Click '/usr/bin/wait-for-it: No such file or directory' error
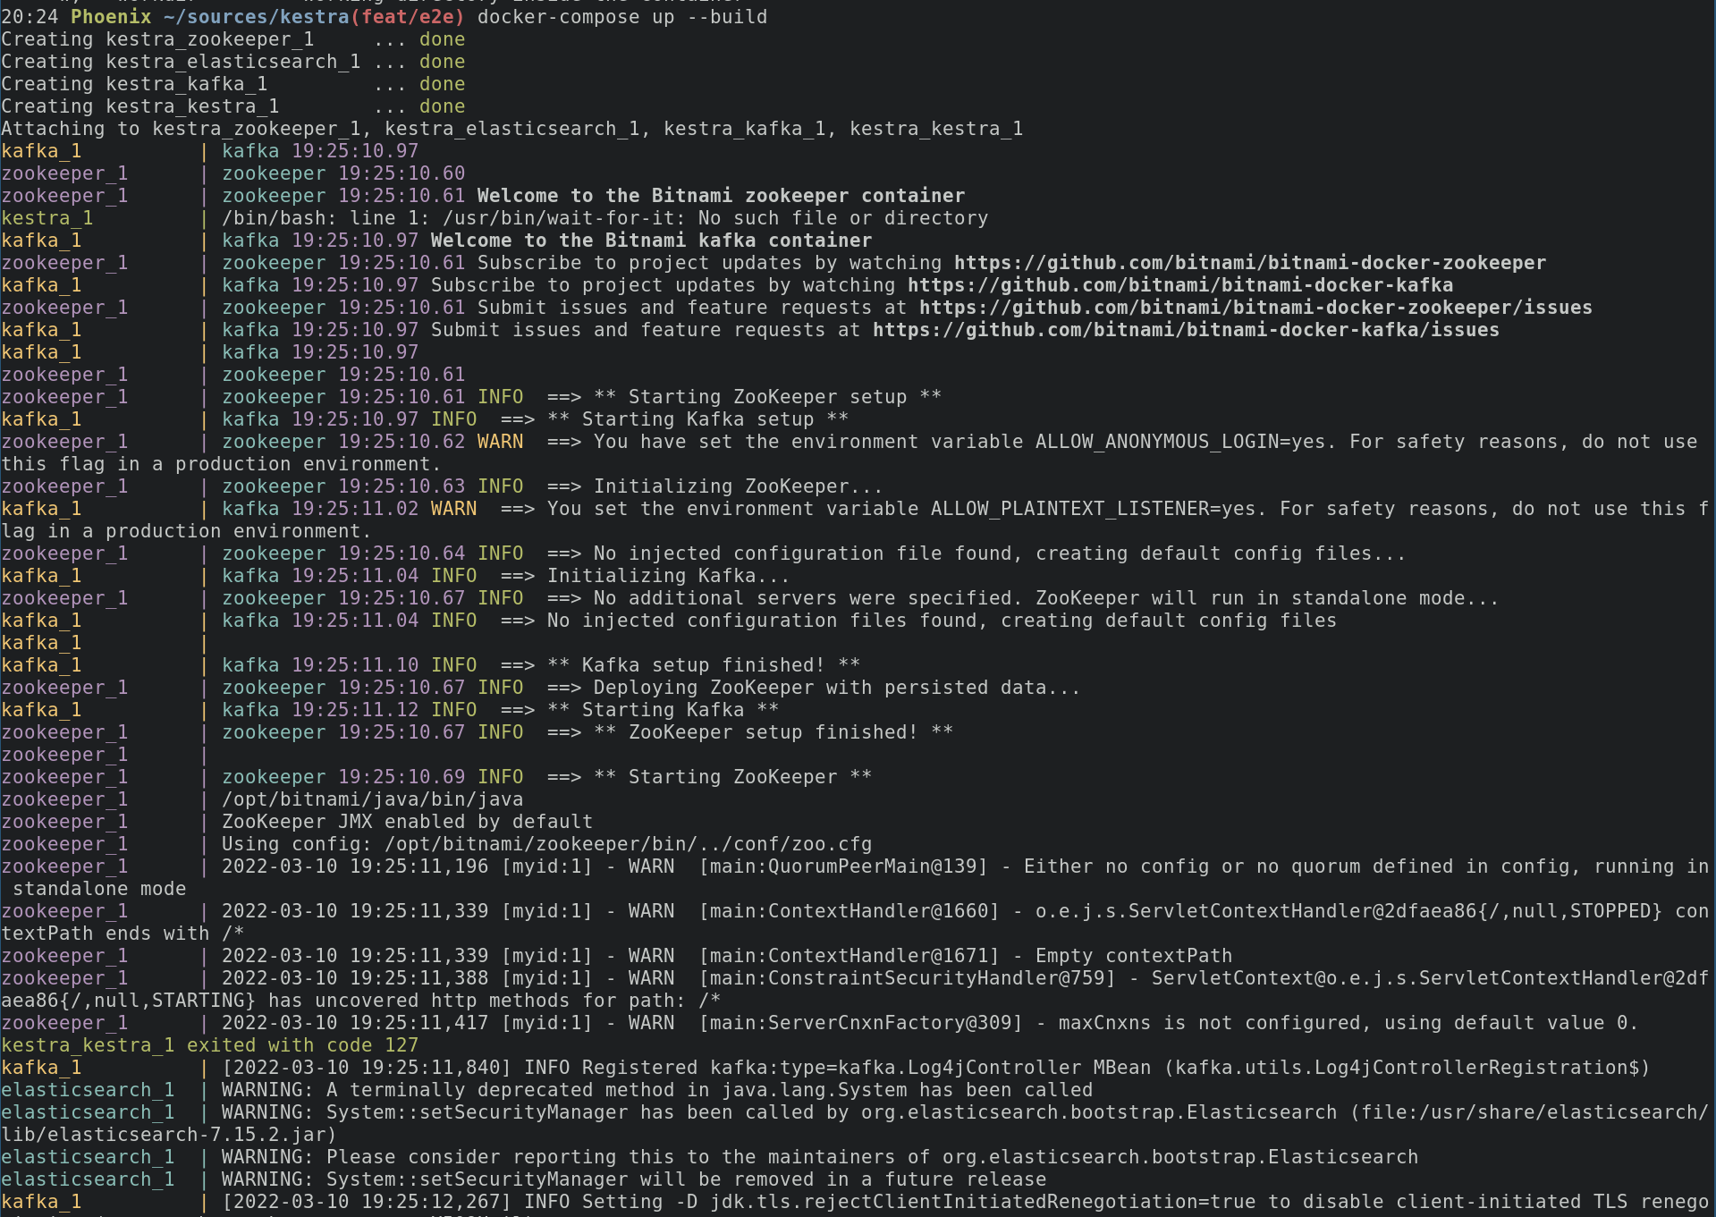 (716, 218)
